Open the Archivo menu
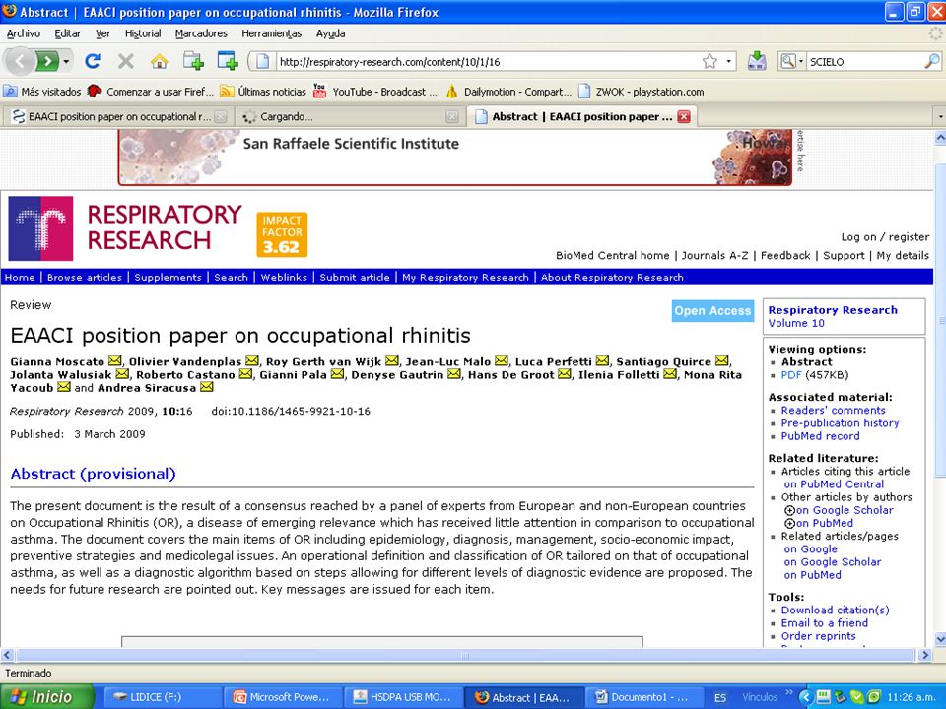 24,33
